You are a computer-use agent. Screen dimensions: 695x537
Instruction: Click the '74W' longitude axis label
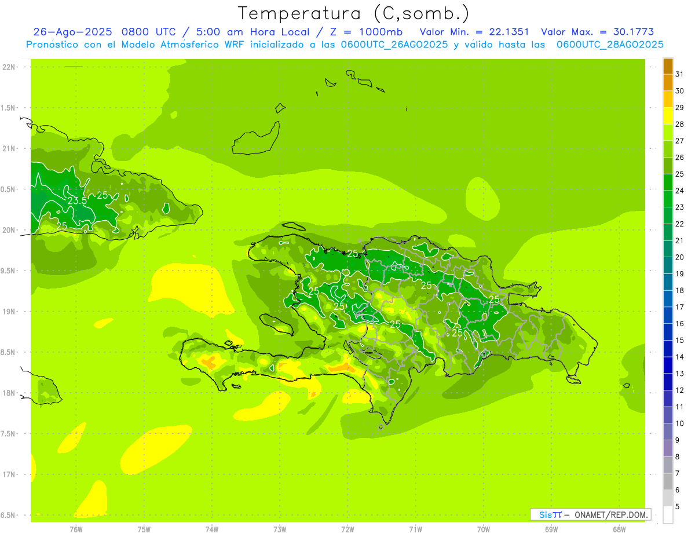[211, 529]
